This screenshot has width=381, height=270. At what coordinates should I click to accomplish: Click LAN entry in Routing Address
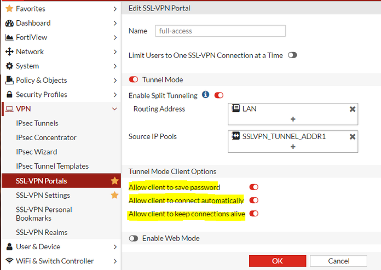[249, 108]
